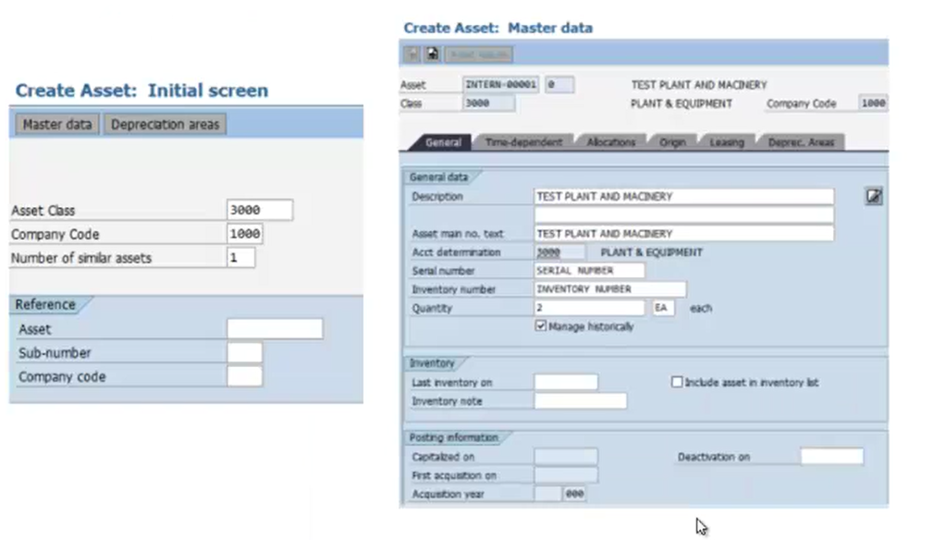Click the Reference group header
934x540 pixels.
pos(45,304)
